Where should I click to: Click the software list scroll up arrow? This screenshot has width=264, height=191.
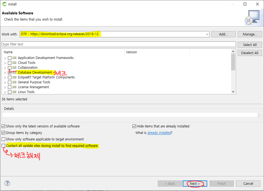[233, 51]
